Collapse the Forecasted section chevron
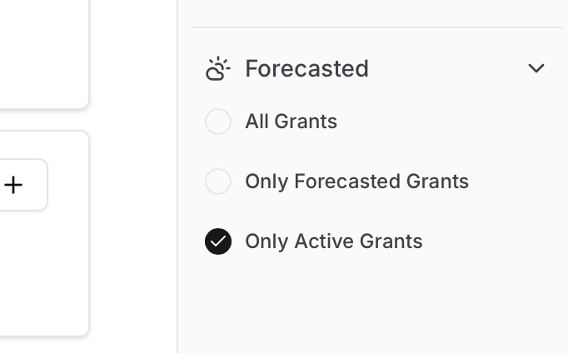 536,68
